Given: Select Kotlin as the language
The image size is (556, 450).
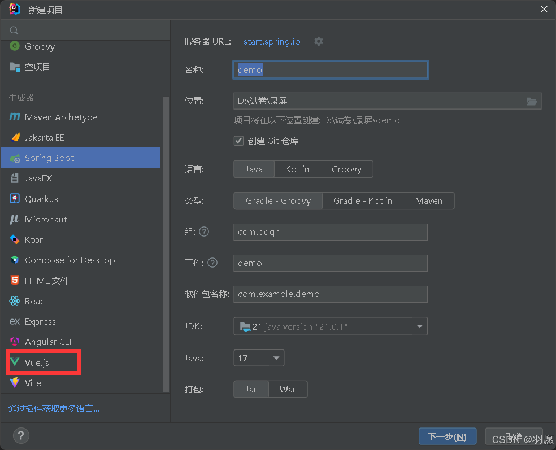Looking at the screenshot, I should pyautogui.click(x=297, y=169).
